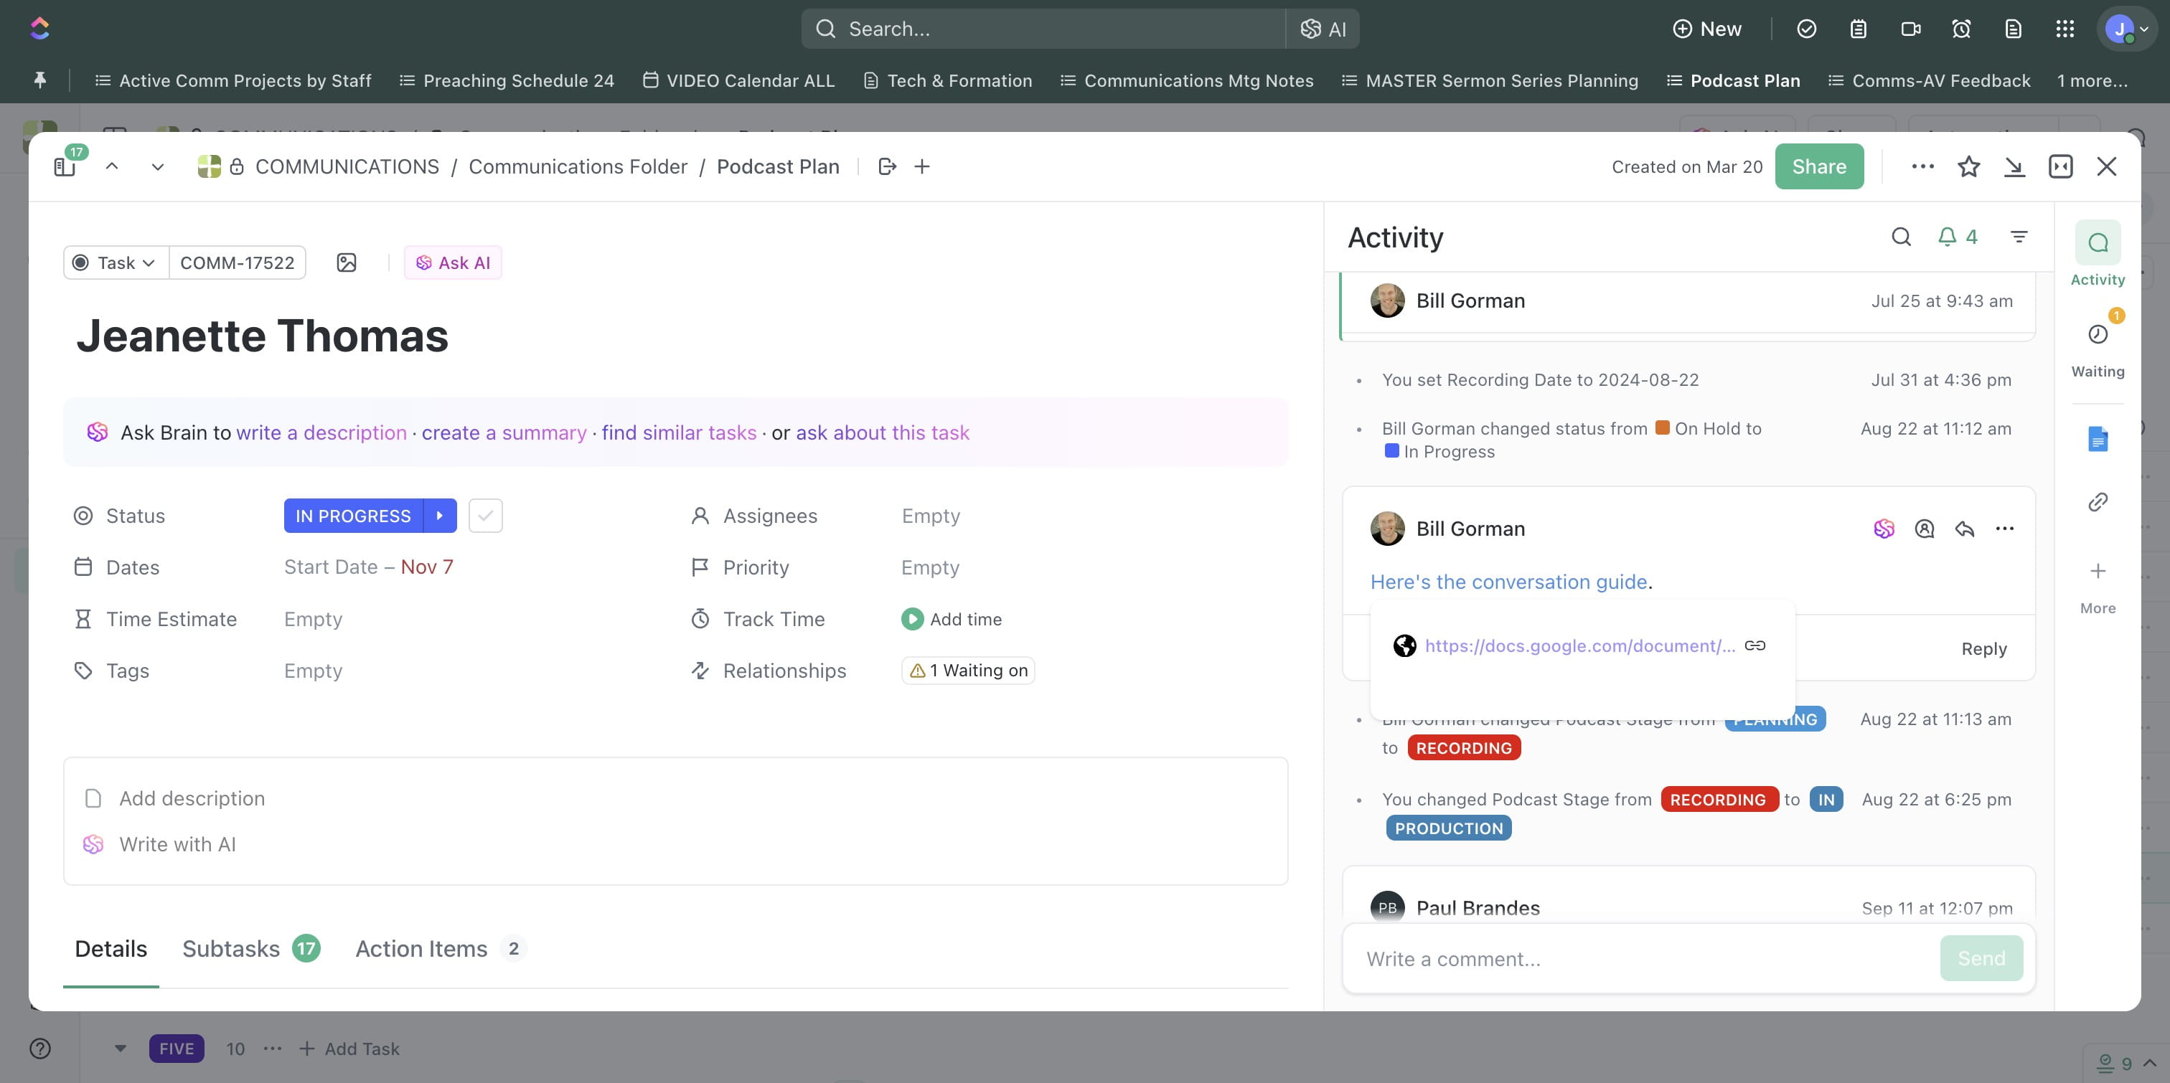Screen dimensions: 2170x1083
Task: Click the pin icon in the favorites bar
Action: click(x=39, y=80)
